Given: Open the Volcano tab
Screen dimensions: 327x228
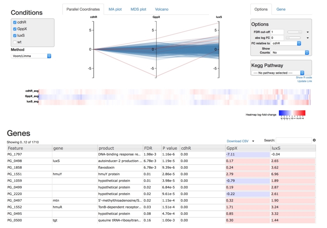Looking at the screenshot, I should (162, 9).
